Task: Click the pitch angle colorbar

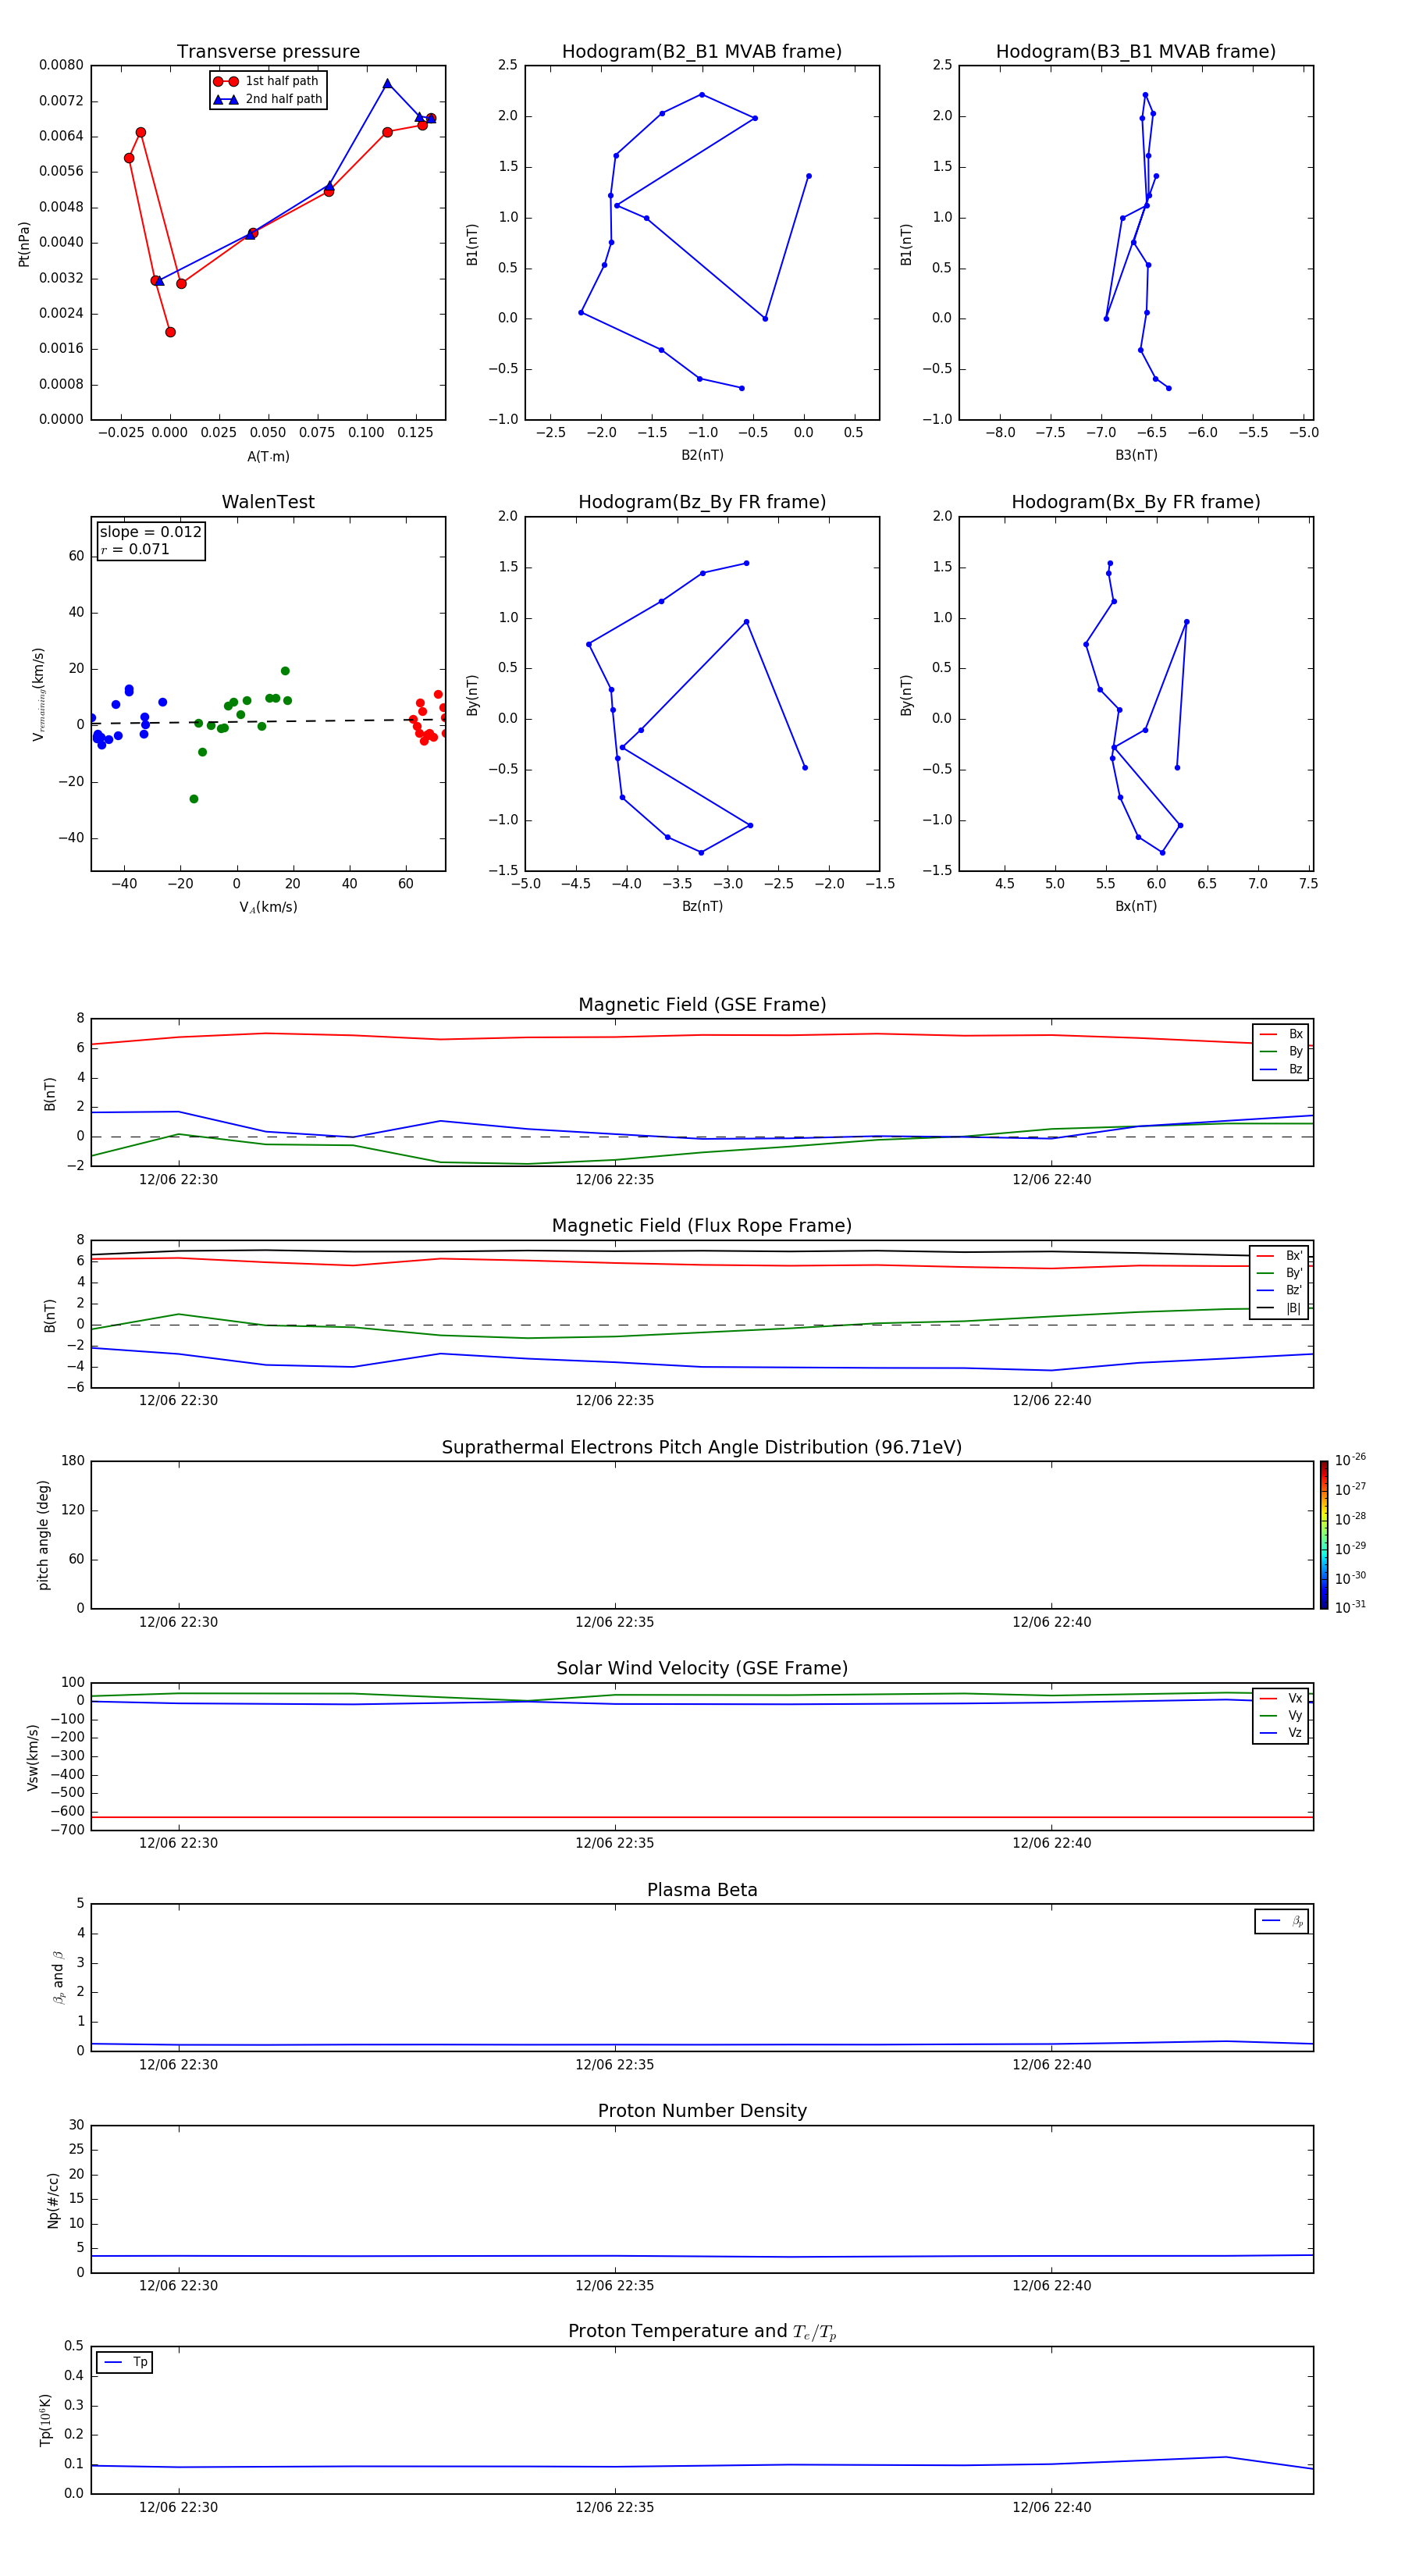Action: (1324, 1536)
